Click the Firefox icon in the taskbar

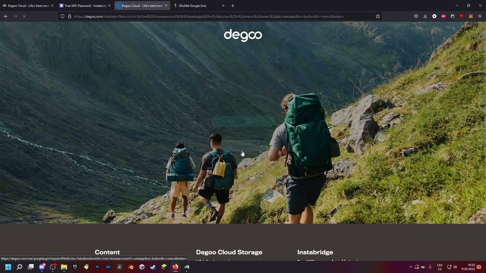[x=175, y=267]
